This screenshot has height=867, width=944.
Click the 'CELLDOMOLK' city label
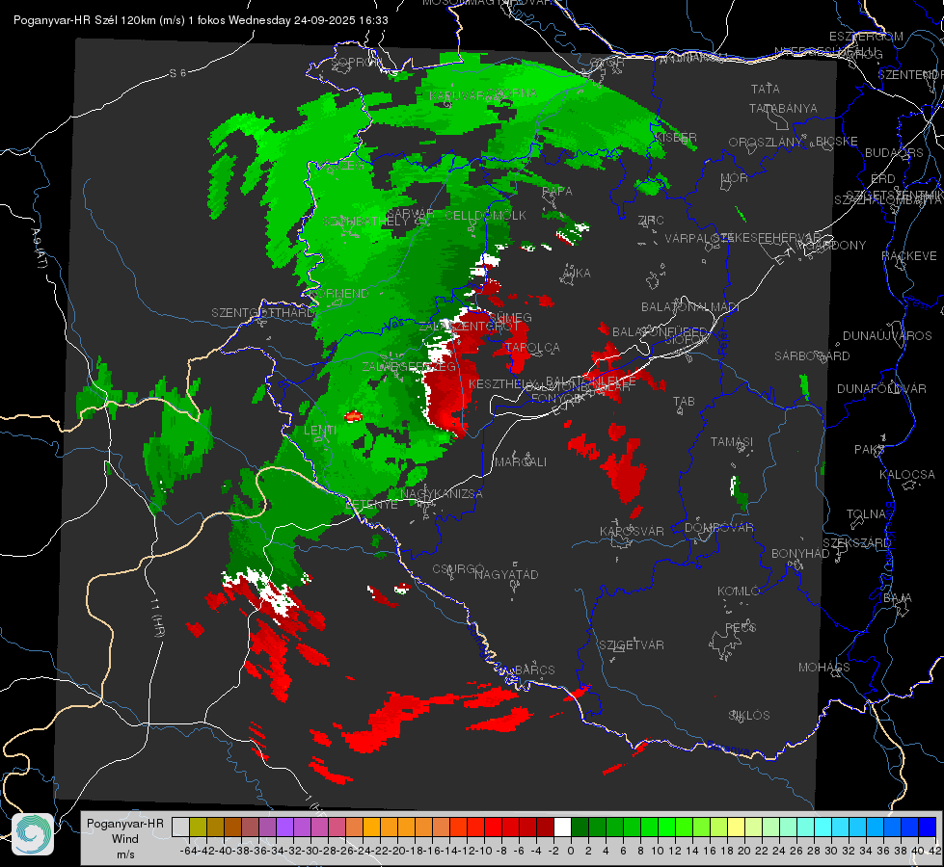point(486,216)
